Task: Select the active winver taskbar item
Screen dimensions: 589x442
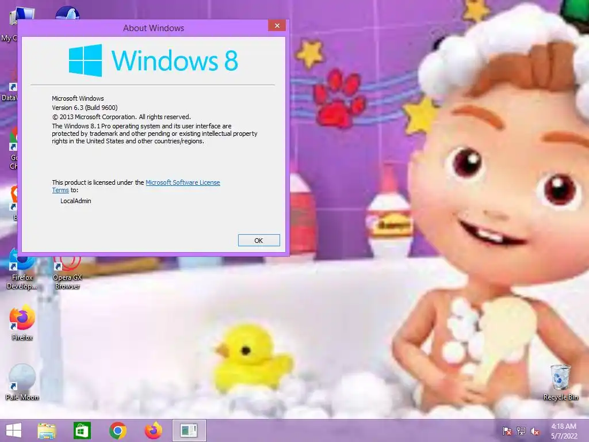Action: tap(189, 430)
